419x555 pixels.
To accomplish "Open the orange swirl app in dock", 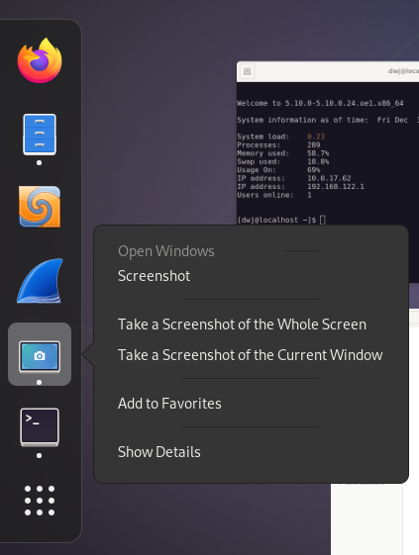I will click(40, 207).
